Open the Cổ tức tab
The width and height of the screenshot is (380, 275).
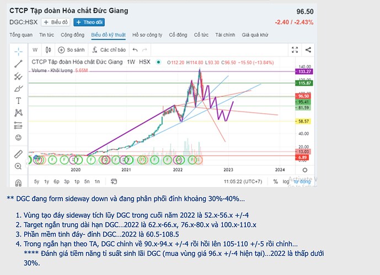pyautogui.click(x=201, y=35)
